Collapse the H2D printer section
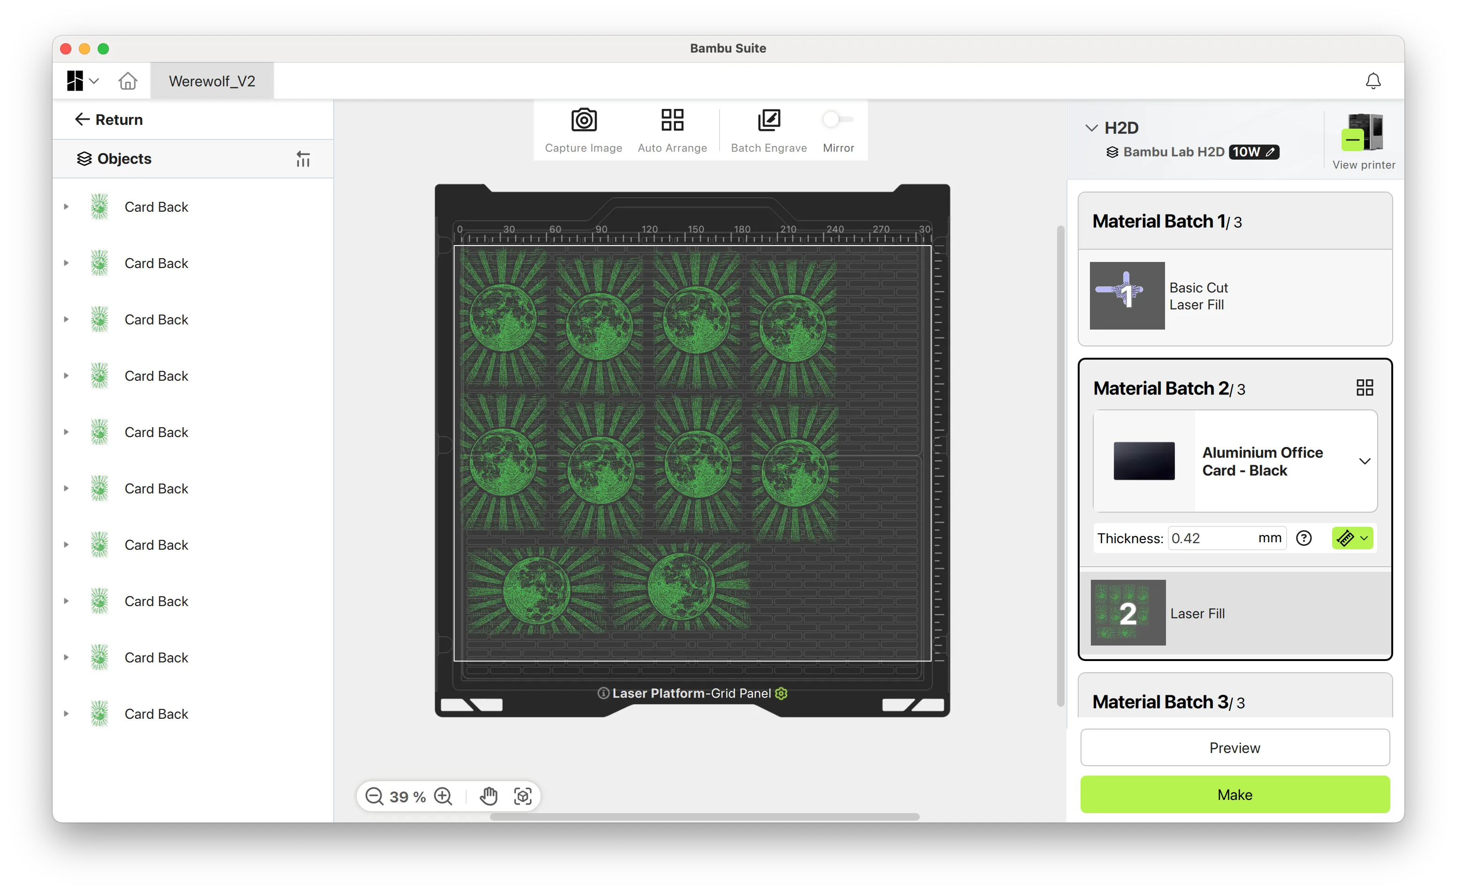This screenshot has width=1457, height=892. [1091, 128]
